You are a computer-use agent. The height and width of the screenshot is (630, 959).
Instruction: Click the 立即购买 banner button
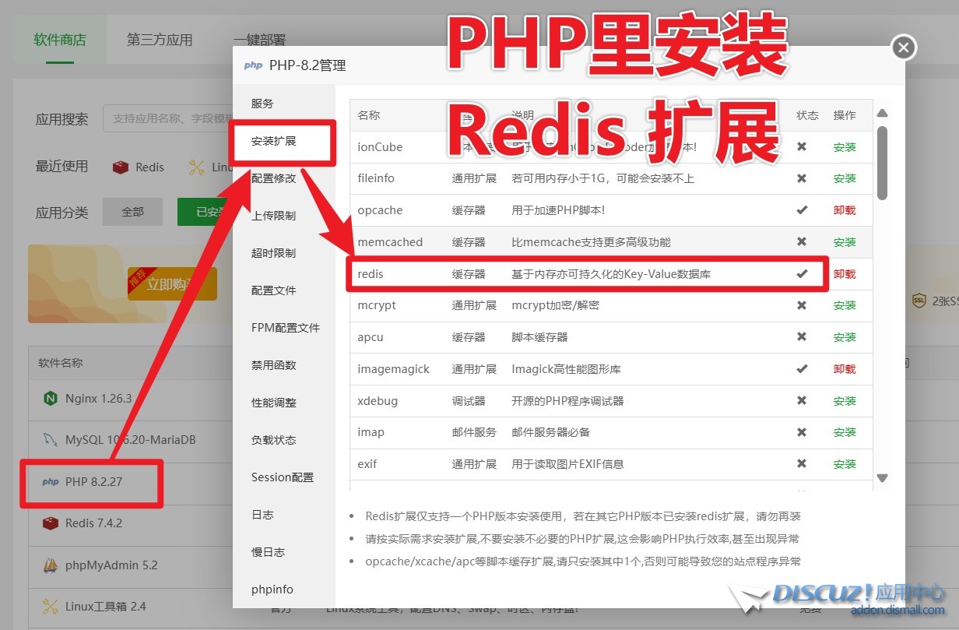173,284
